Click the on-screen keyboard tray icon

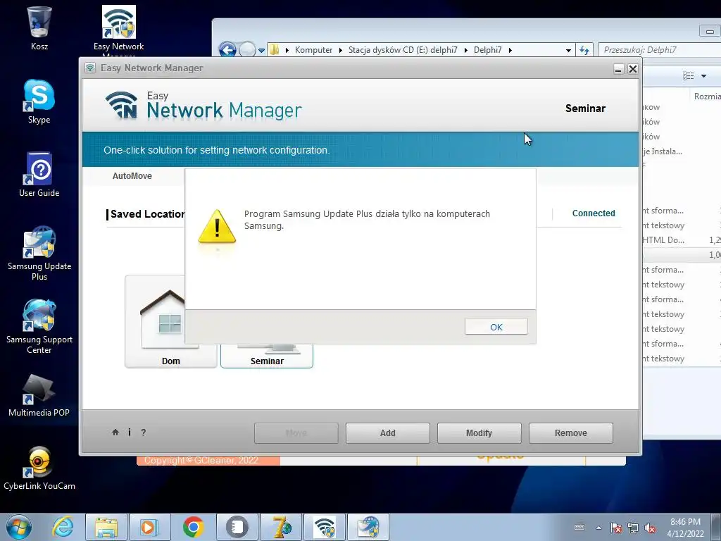[x=580, y=527]
